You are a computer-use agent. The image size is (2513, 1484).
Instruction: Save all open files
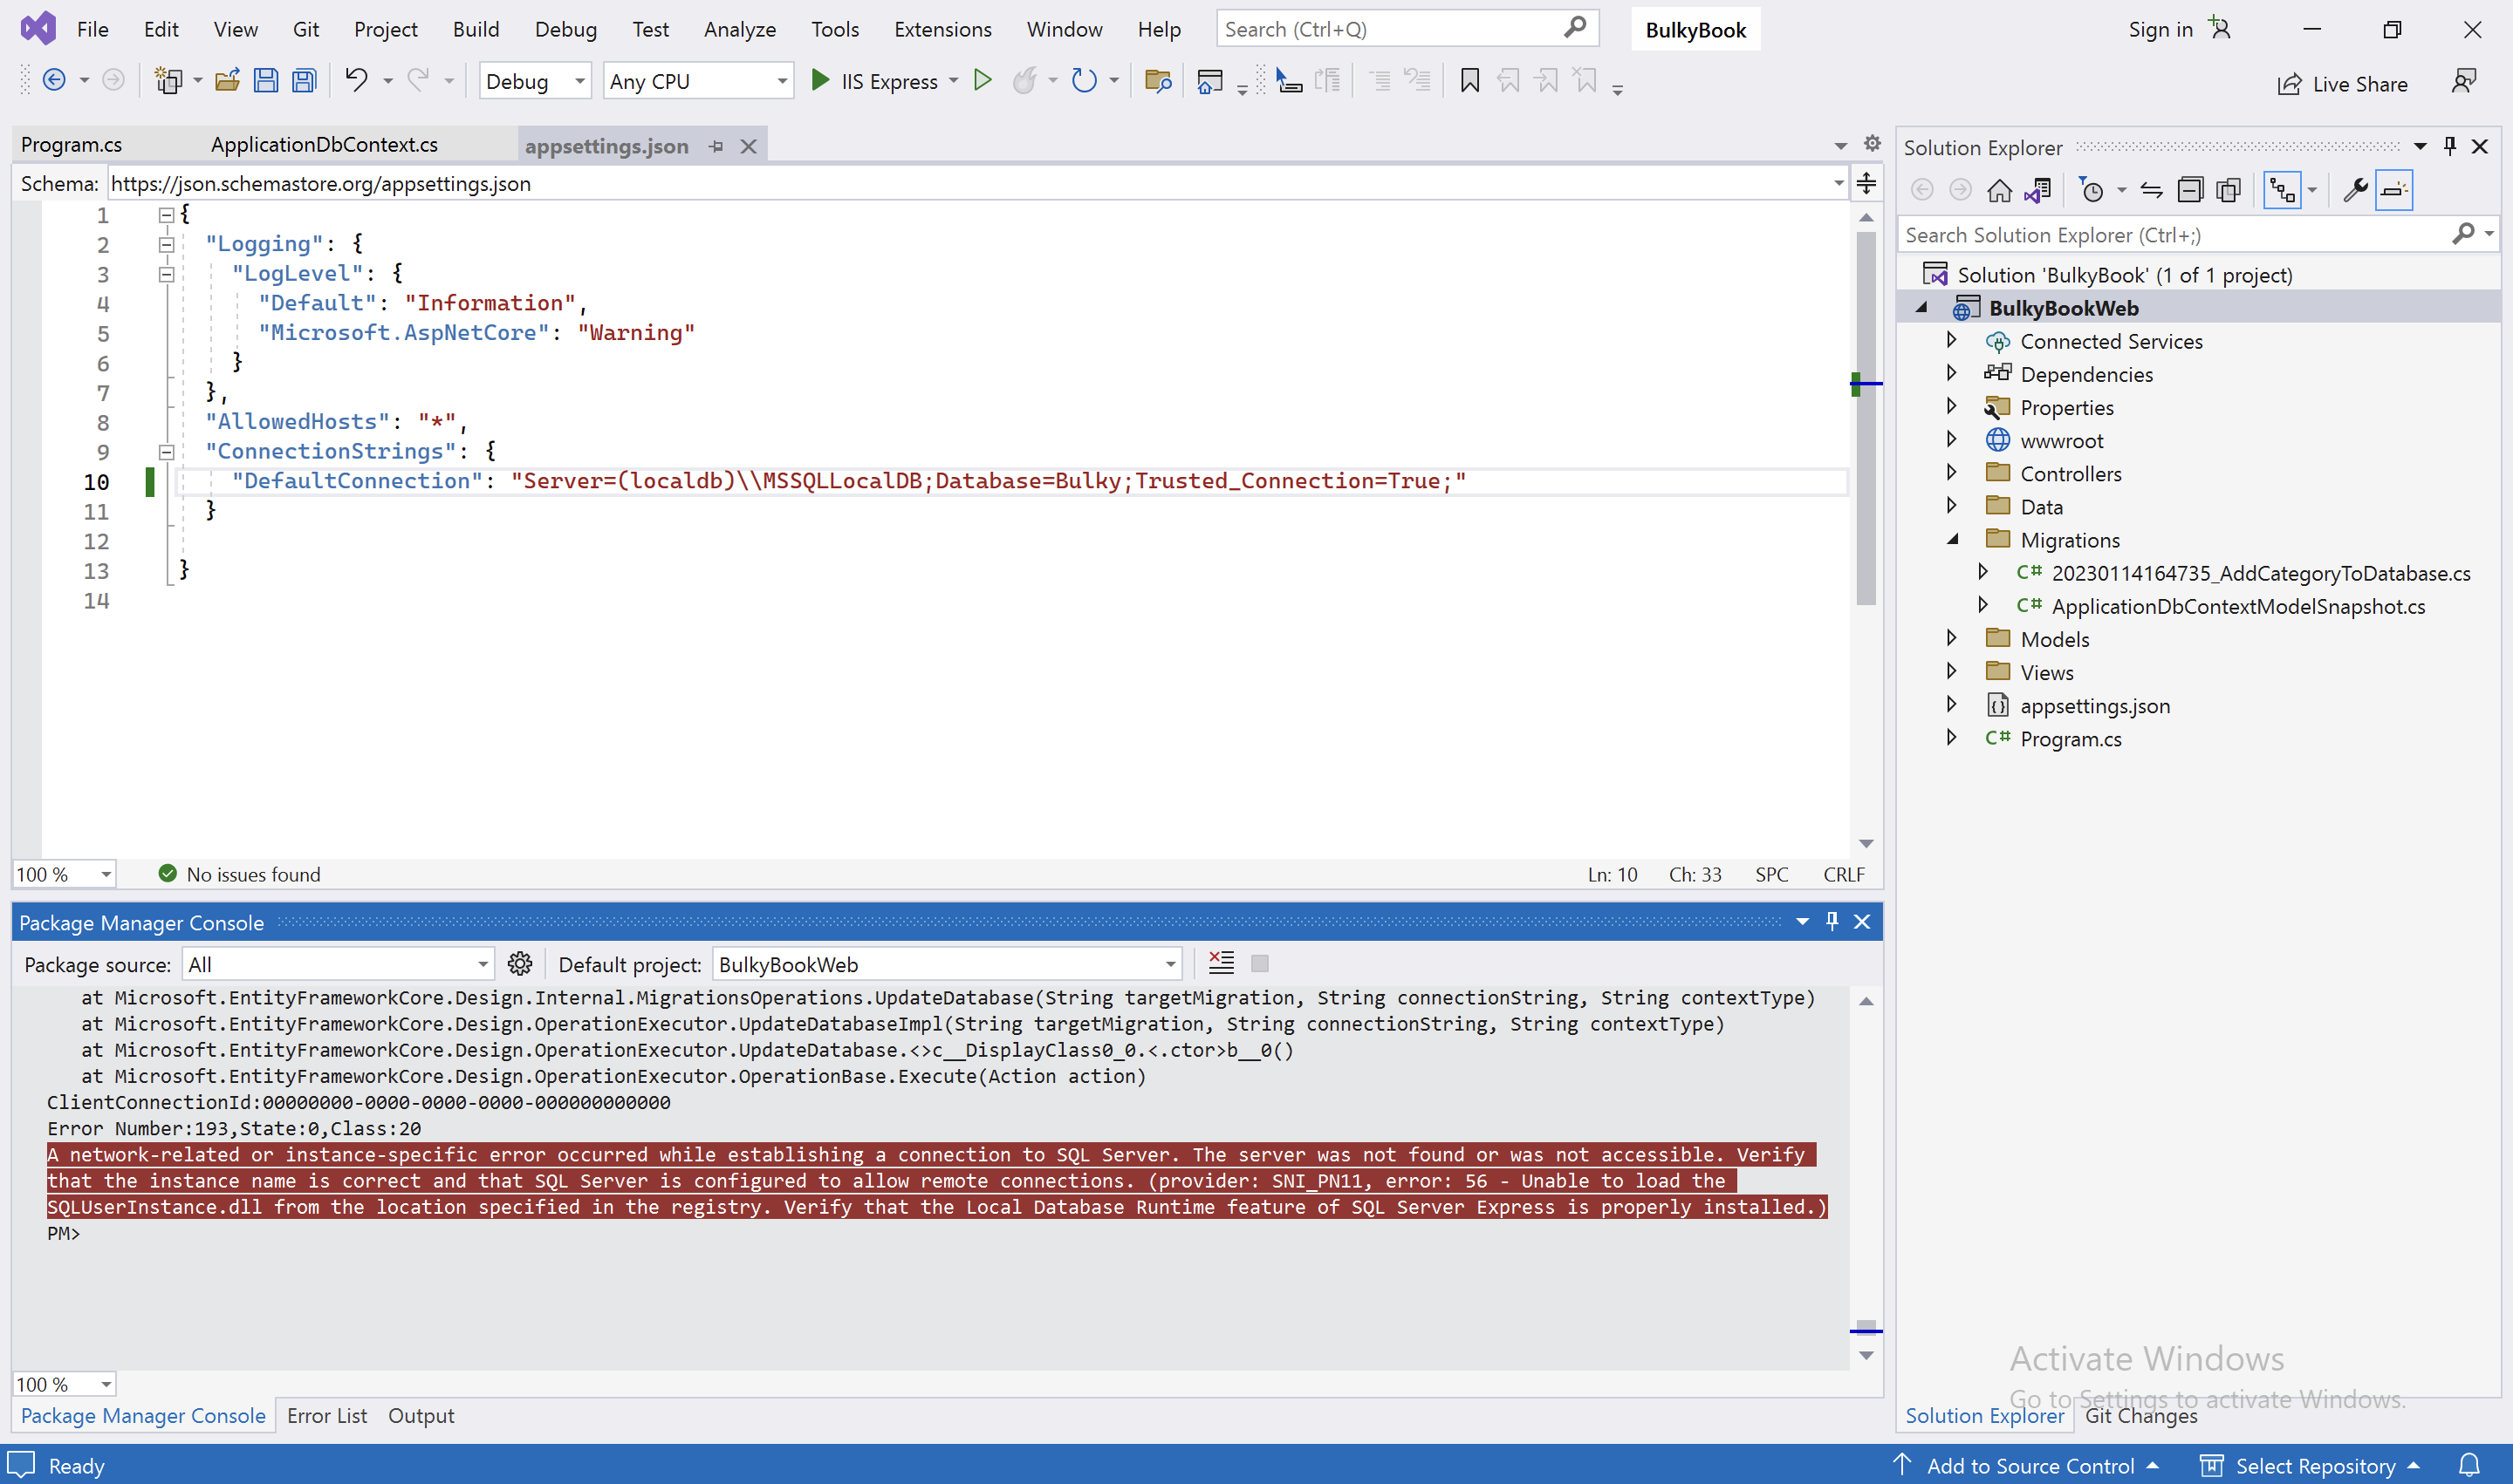(304, 80)
